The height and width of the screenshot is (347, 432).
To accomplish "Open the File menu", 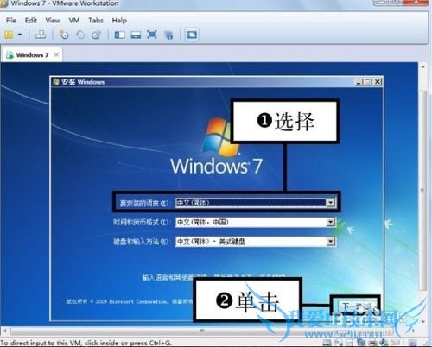I will click(11, 21).
